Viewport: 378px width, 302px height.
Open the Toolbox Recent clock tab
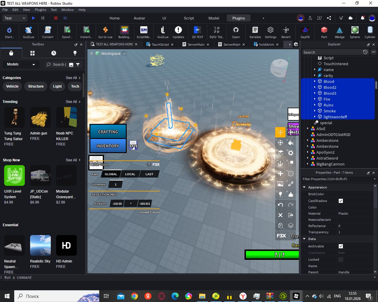pos(54,53)
